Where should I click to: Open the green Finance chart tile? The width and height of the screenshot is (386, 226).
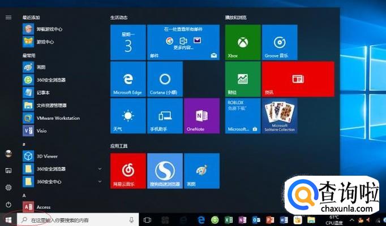[243, 79]
